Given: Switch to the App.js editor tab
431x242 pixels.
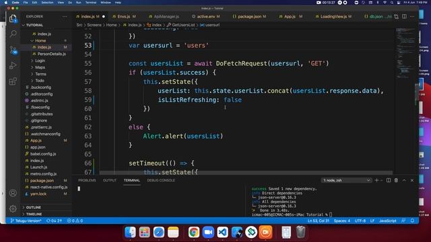Looking at the screenshot, I should pos(290,16).
